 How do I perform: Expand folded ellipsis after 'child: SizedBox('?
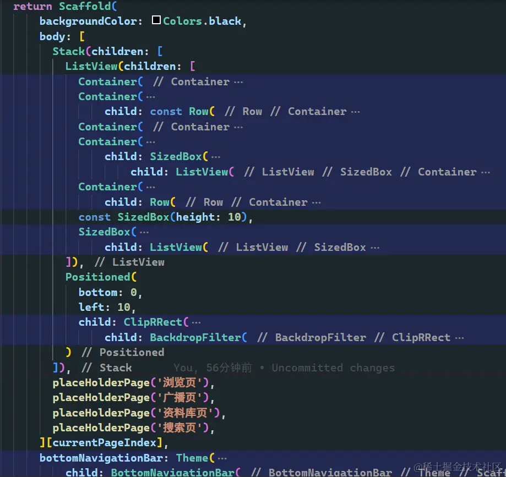[x=216, y=157]
